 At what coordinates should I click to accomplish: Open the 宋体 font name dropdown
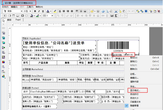[x=21, y=11]
